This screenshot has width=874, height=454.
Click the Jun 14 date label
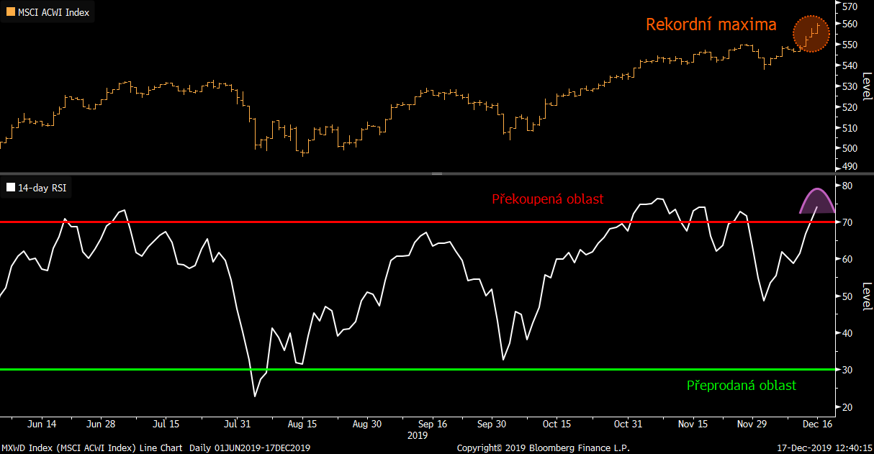tap(42, 425)
